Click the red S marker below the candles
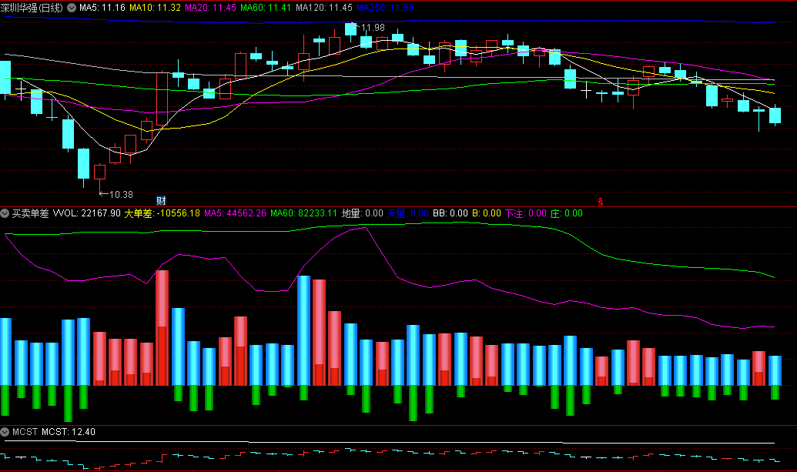 [601, 202]
